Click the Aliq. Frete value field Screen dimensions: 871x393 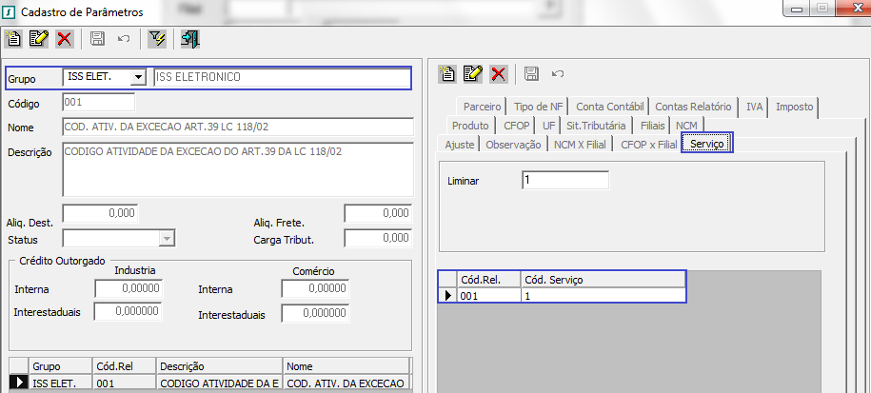pos(378,213)
